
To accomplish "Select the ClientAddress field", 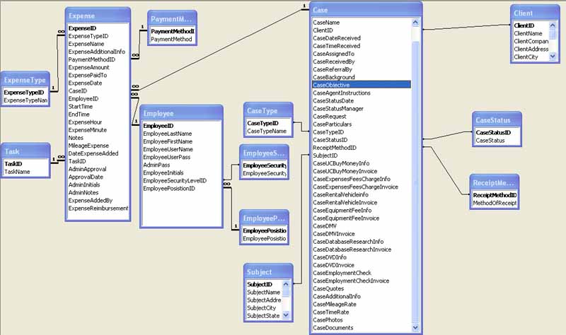I will pyautogui.click(x=531, y=49).
